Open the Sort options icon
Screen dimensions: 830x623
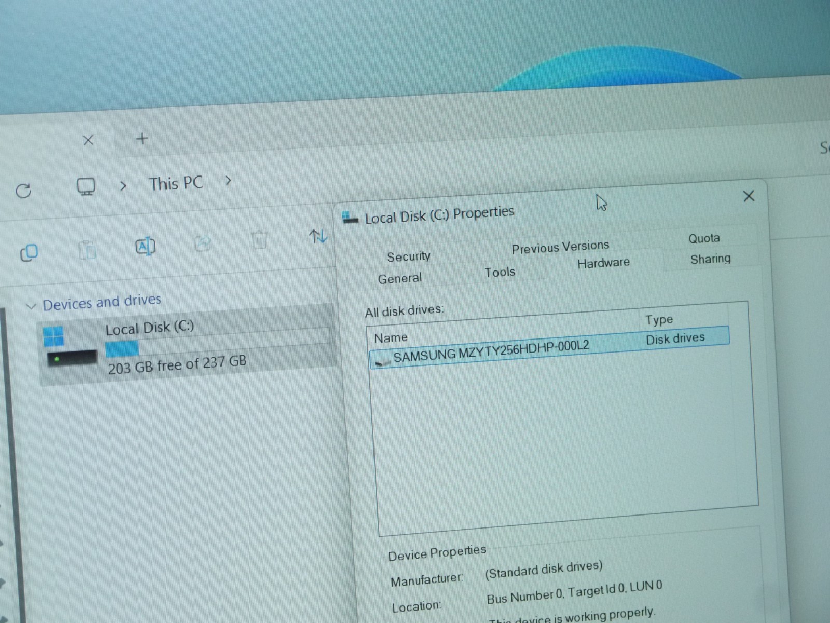318,236
